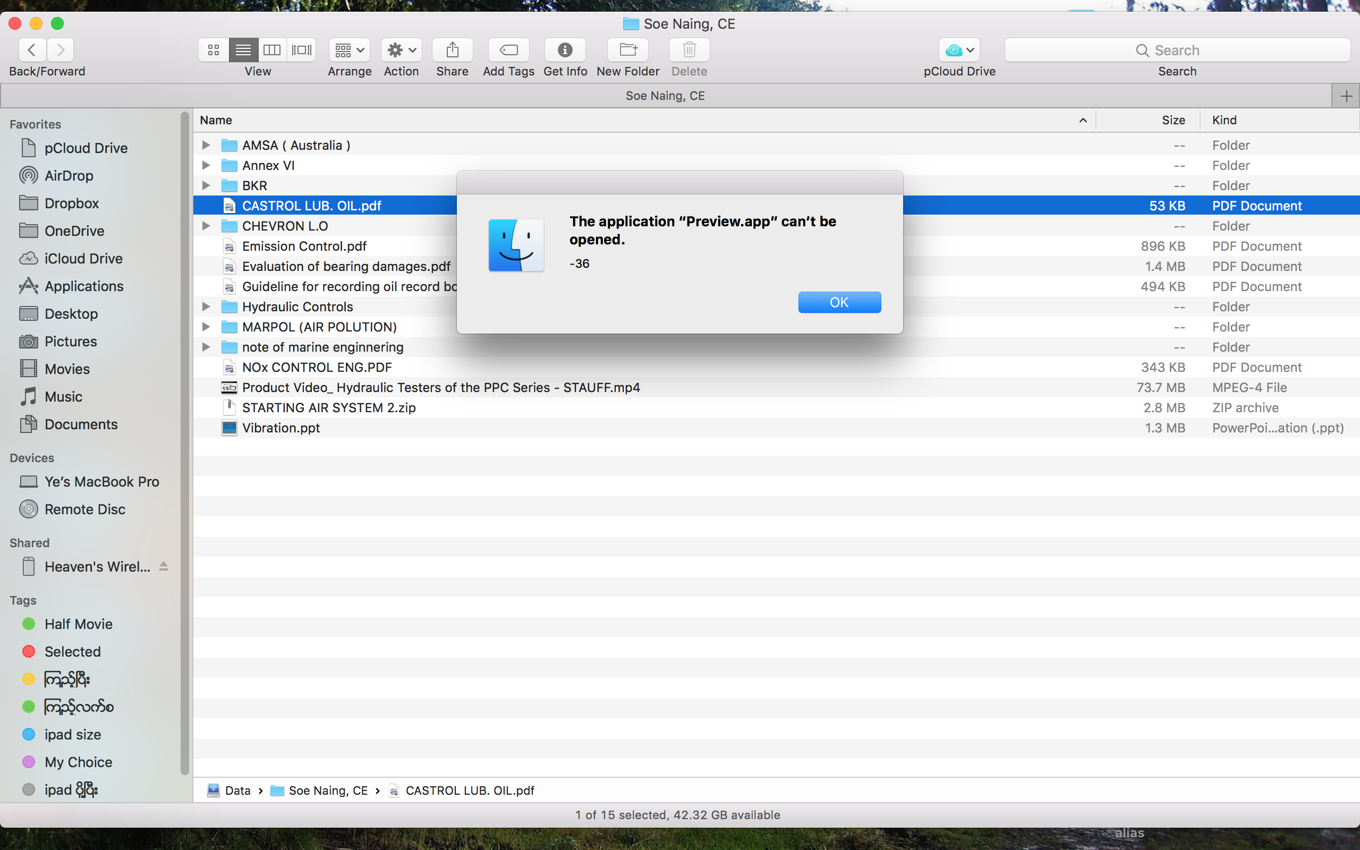Viewport: 1360px width, 850px height.
Task: Open Applications in the sidebar
Action: (x=84, y=286)
